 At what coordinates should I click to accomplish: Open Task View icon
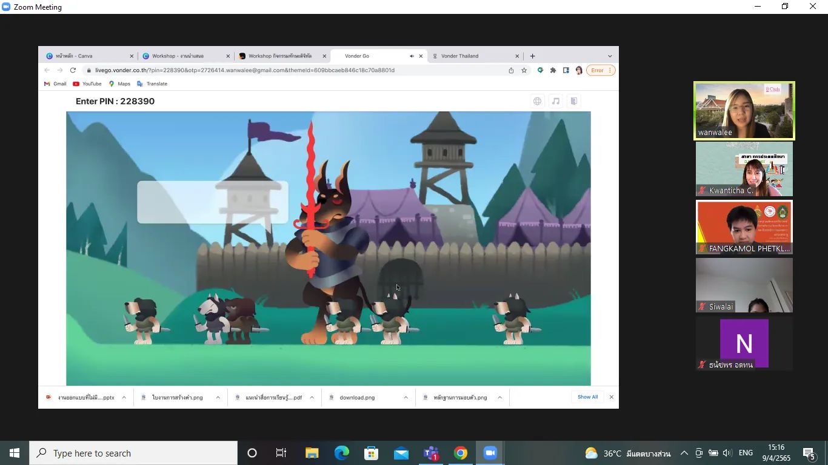pos(281,453)
